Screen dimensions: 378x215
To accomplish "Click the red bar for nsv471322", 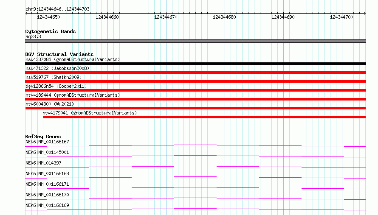I will pyautogui.click(x=195, y=73).
